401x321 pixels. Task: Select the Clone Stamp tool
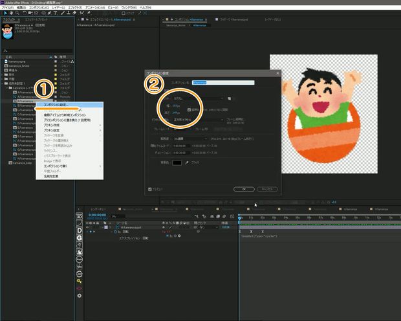pos(69,13)
